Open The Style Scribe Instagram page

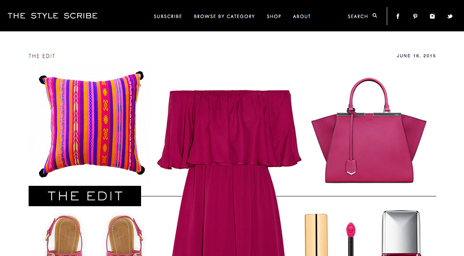pyautogui.click(x=432, y=16)
